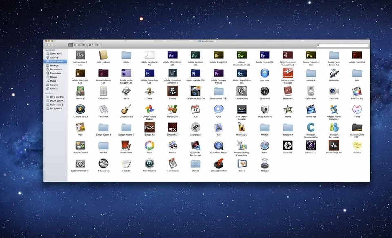Enable column view mode
Viewport: 392px width, 238px height.
pyautogui.click(x=80, y=45)
